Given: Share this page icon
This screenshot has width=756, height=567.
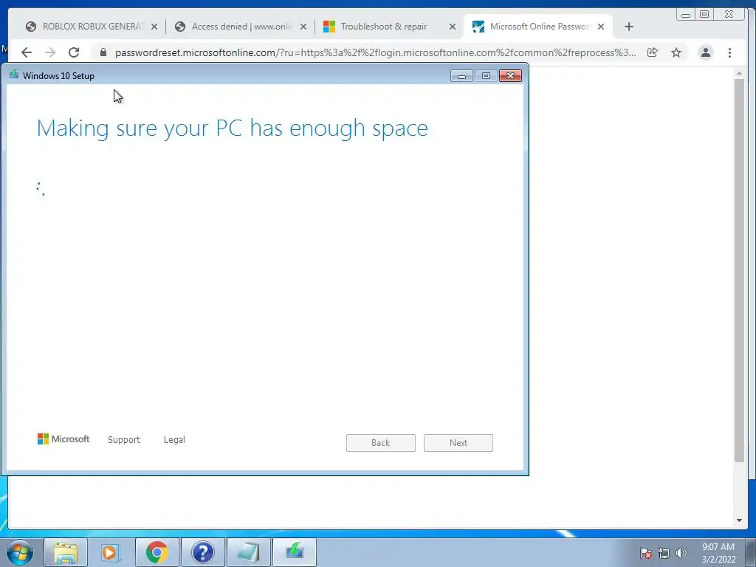Looking at the screenshot, I should click(653, 52).
